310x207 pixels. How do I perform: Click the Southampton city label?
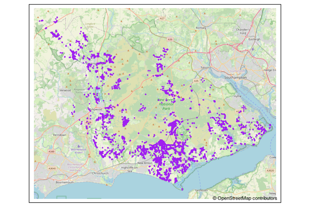click(x=235, y=78)
